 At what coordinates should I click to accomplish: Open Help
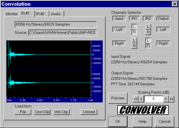pyautogui.click(x=143, y=122)
